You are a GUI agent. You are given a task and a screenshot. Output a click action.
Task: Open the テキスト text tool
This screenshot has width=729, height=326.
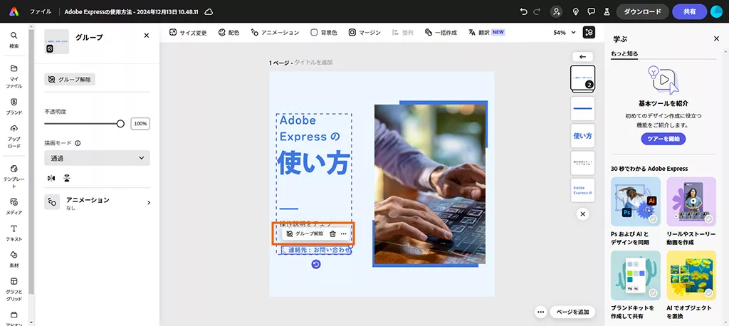[x=14, y=232]
